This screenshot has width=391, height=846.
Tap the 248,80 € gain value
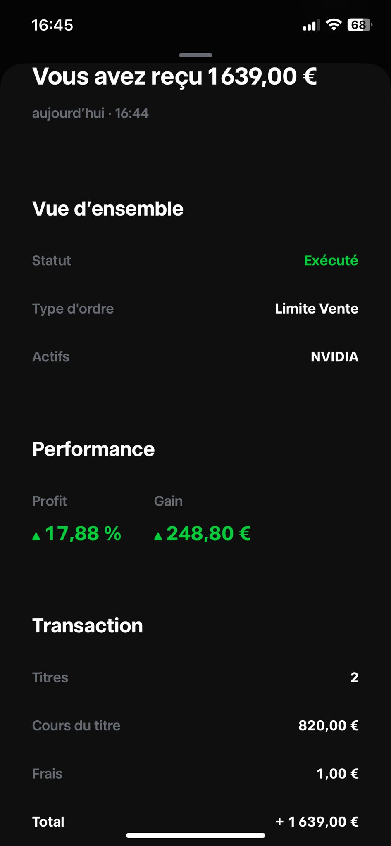[x=208, y=533]
